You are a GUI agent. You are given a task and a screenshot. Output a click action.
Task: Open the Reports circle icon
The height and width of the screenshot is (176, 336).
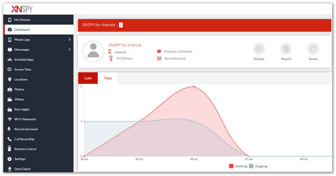click(x=286, y=49)
